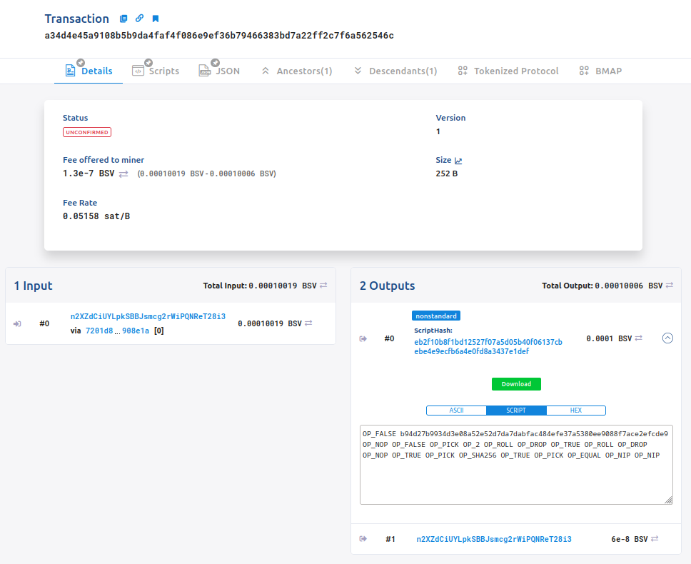The height and width of the screenshot is (564, 691).
Task: Copy the transaction ID icon
Action: tap(123, 19)
